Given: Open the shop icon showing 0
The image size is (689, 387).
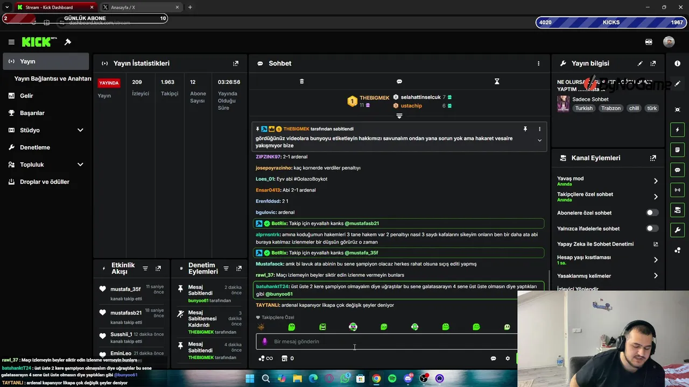Looking at the screenshot, I should click(x=287, y=359).
